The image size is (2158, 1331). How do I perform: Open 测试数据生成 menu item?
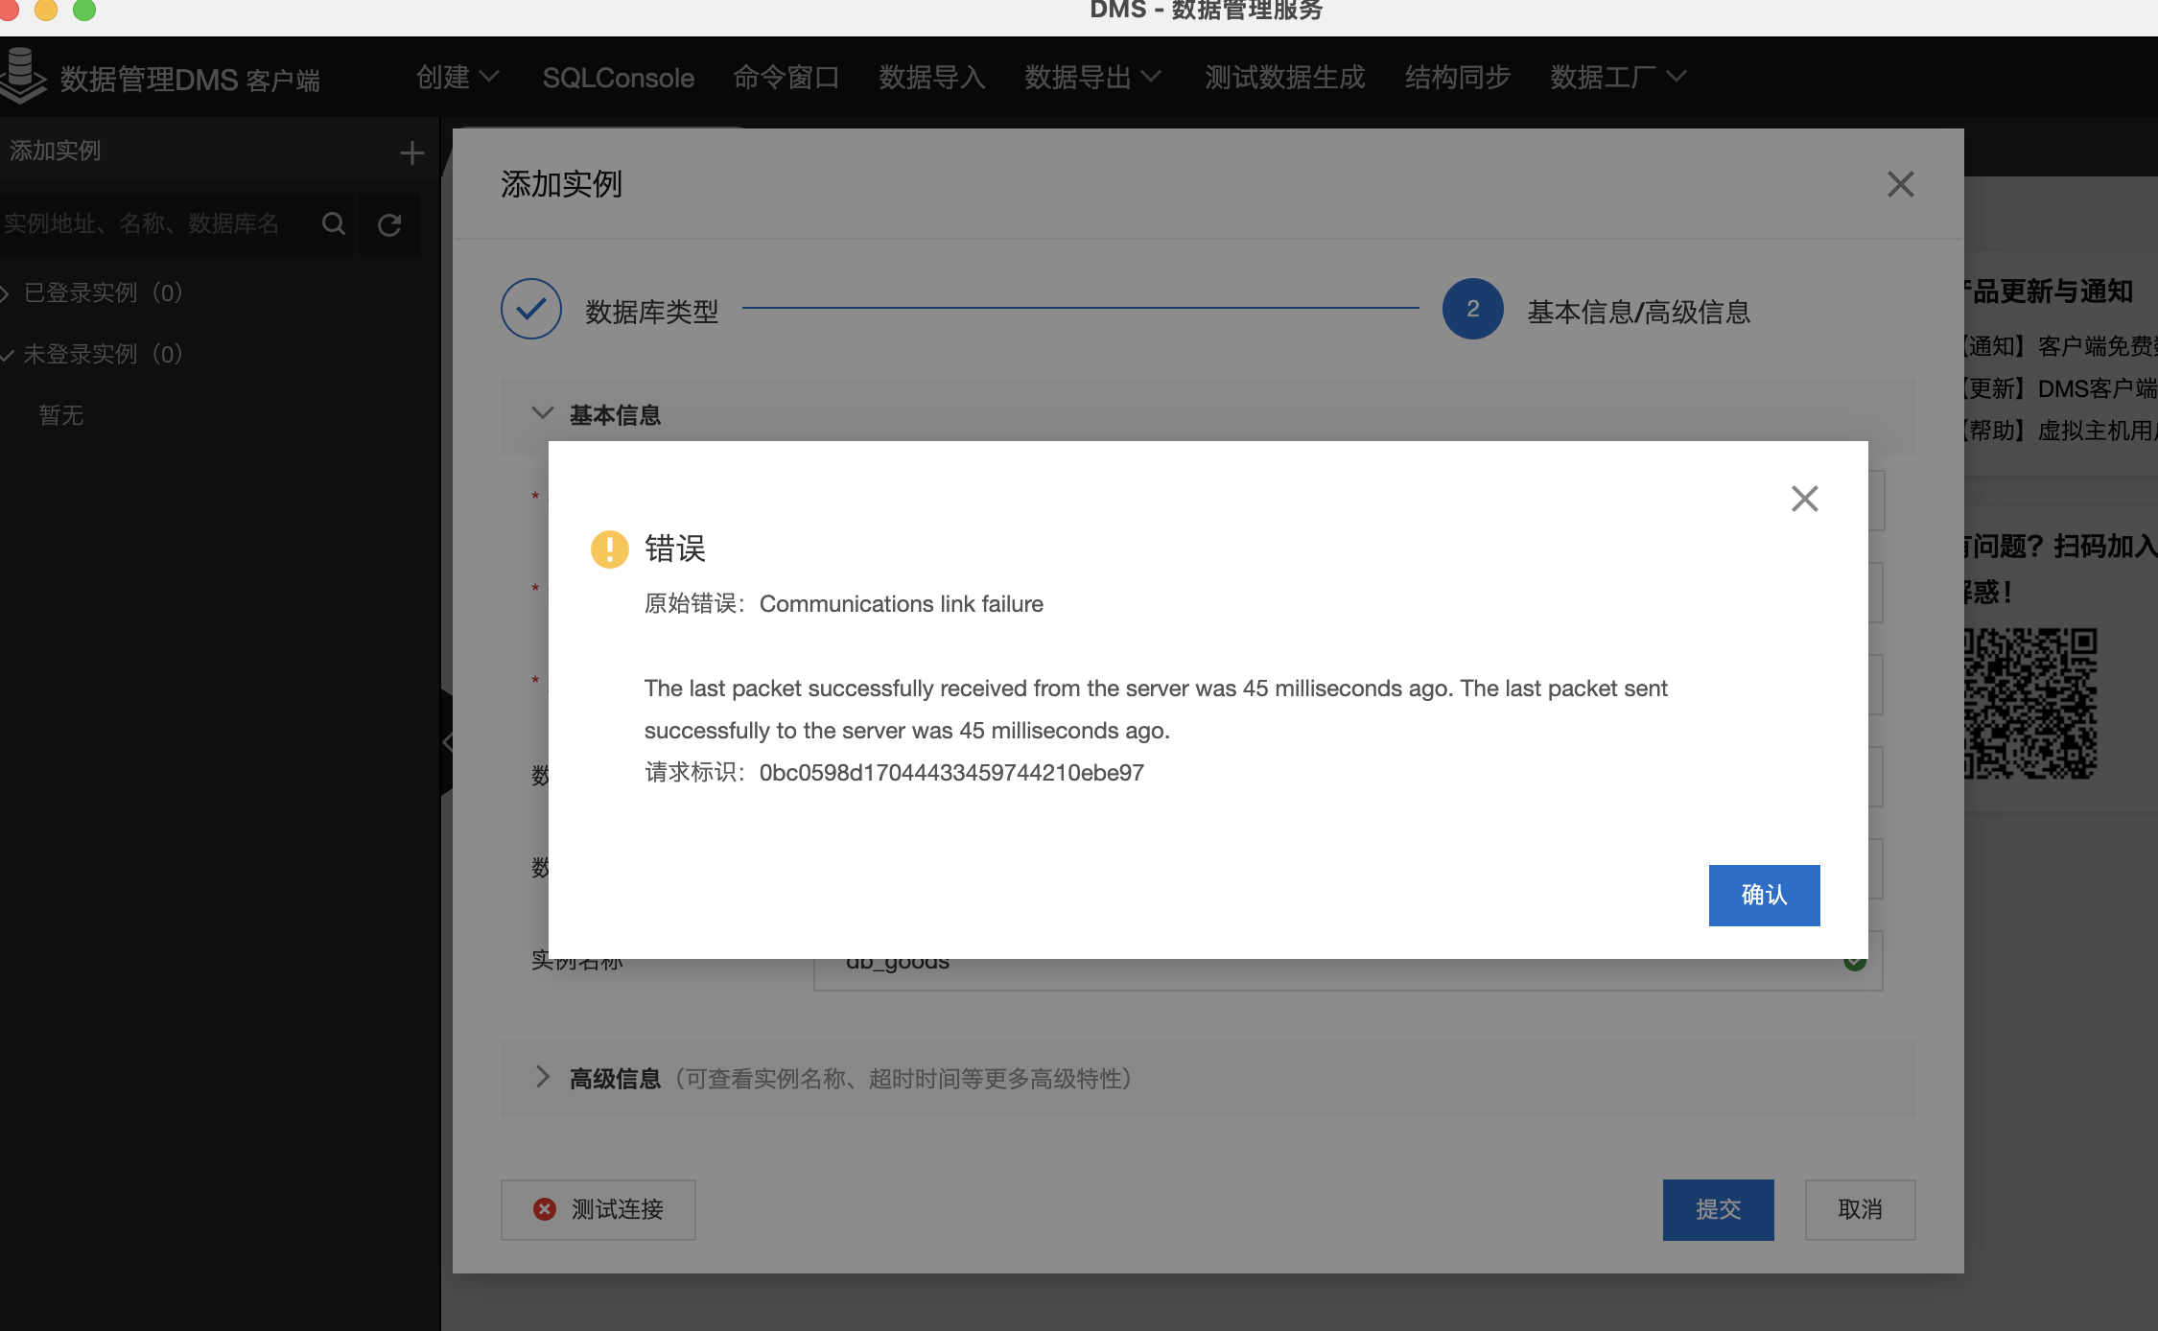click(x=1285, y=77)
